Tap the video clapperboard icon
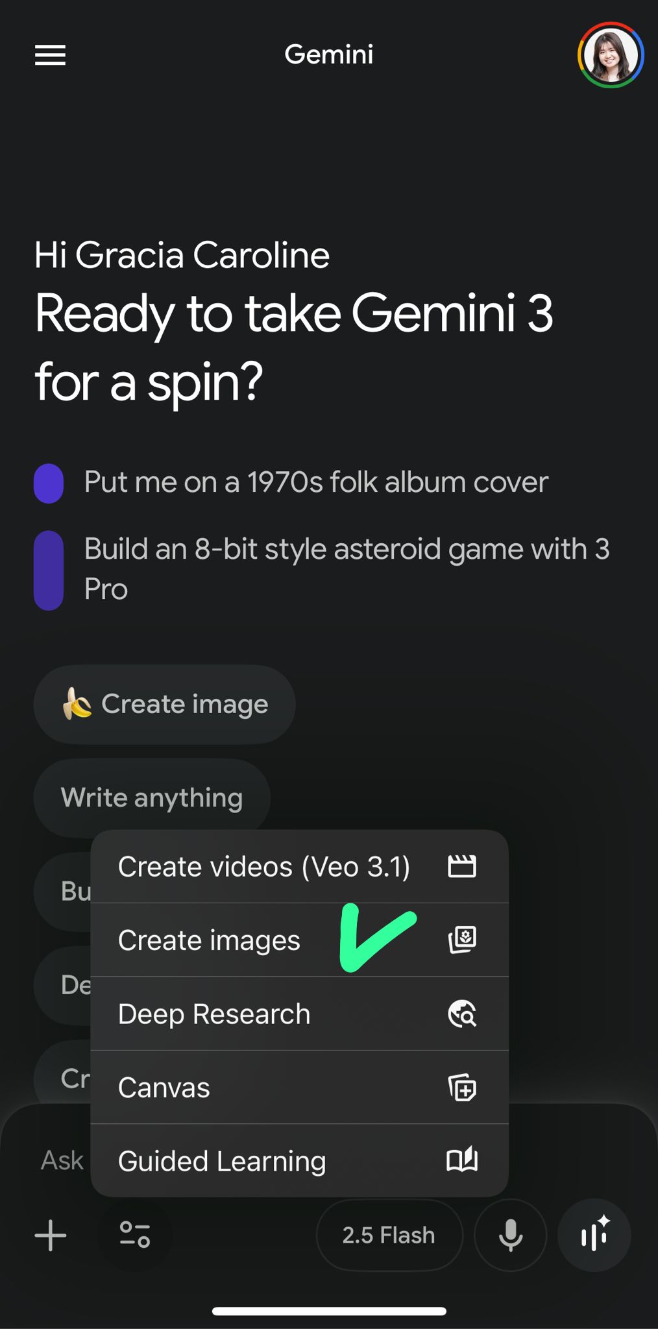This screenshot has width=658, height=1329. (x=462, y=867)
